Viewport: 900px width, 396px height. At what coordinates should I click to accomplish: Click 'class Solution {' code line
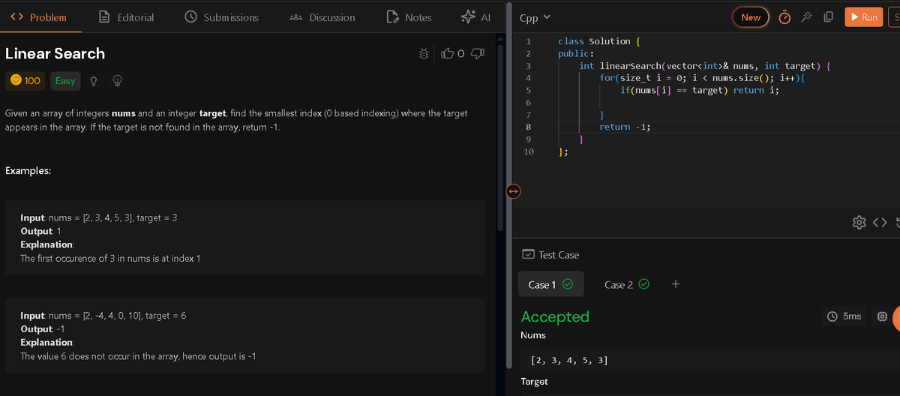point(598,41)
